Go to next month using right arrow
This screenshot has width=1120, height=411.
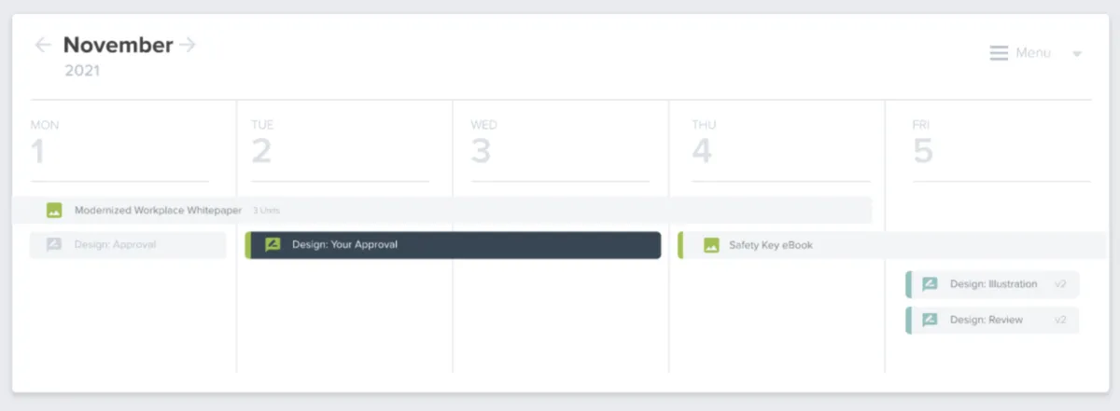pos(188,45)
